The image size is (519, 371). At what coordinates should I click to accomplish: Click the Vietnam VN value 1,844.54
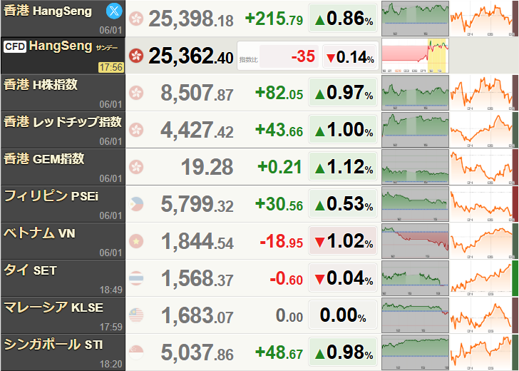pos(197,241)
